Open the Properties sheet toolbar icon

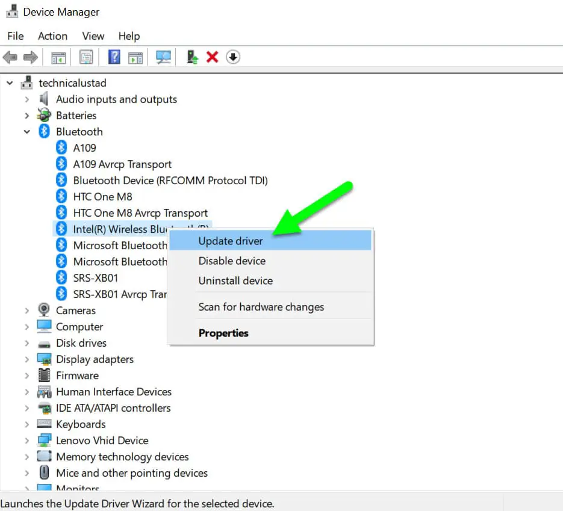click(86, 57)
